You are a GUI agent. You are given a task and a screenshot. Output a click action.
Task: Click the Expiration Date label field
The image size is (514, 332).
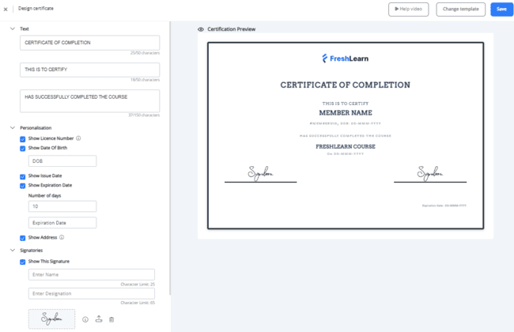62,223
